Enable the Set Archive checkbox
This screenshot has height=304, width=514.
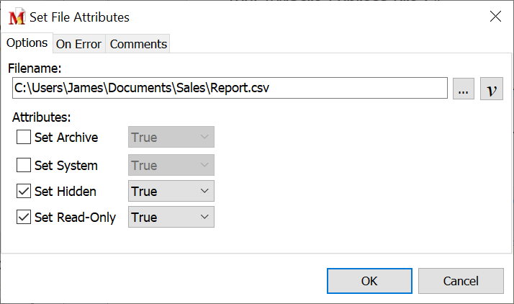coord(24,137)
